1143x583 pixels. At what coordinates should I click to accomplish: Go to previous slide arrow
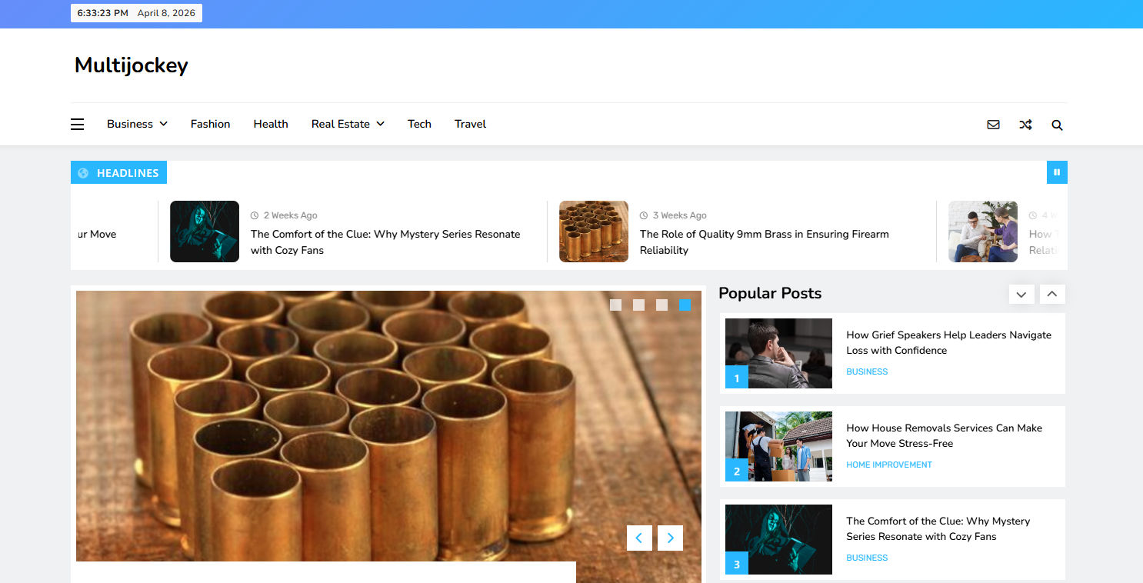click(639, 538)
